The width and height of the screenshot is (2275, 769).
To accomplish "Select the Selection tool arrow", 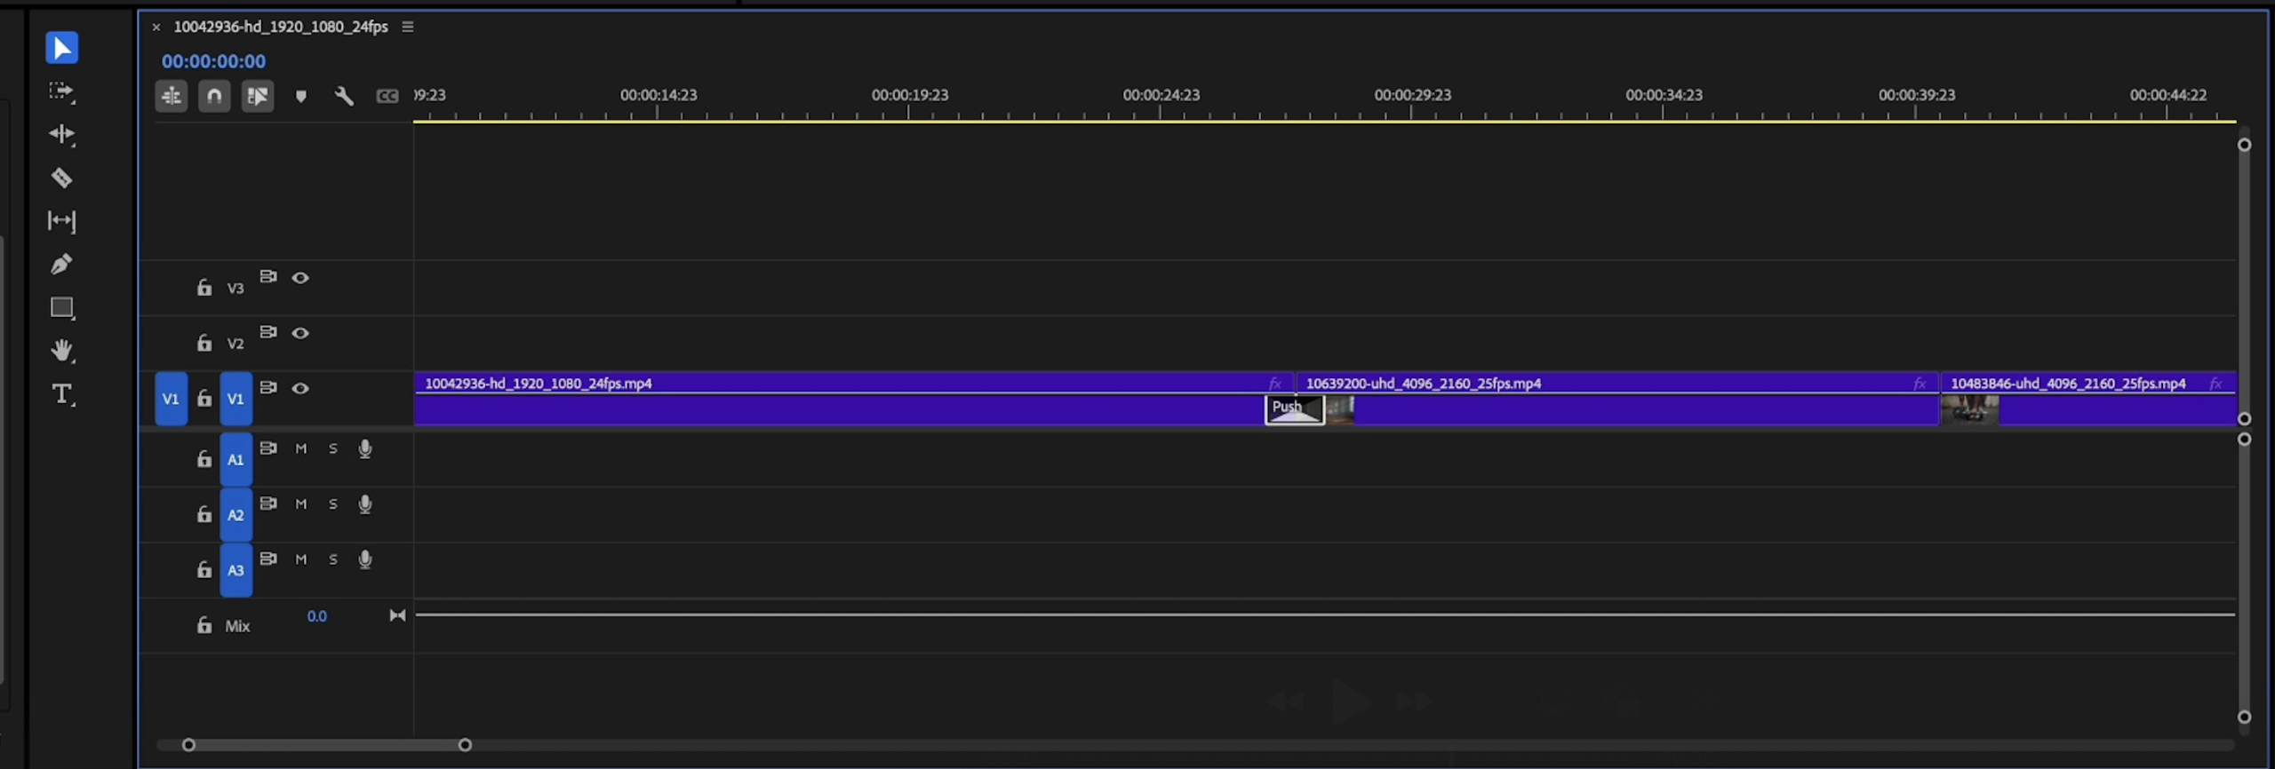I will pyautogui.click(x=61, y=48).
